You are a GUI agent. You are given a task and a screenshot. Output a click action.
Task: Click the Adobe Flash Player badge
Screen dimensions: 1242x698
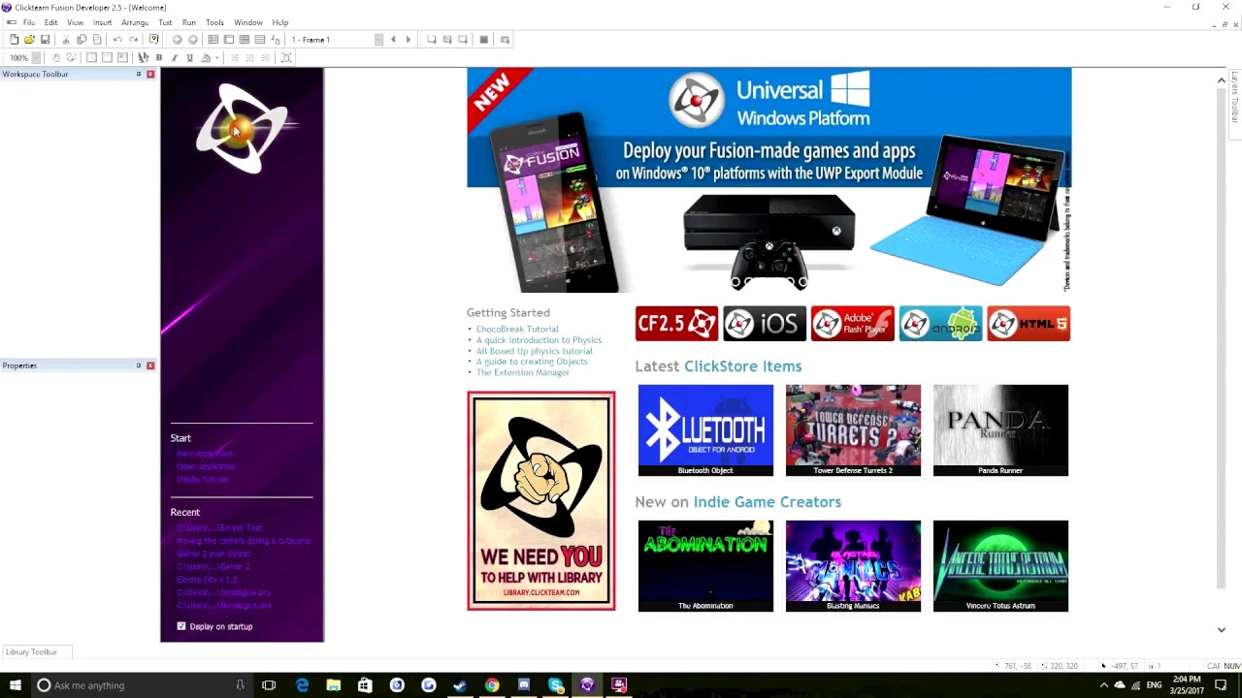[853, 324]
